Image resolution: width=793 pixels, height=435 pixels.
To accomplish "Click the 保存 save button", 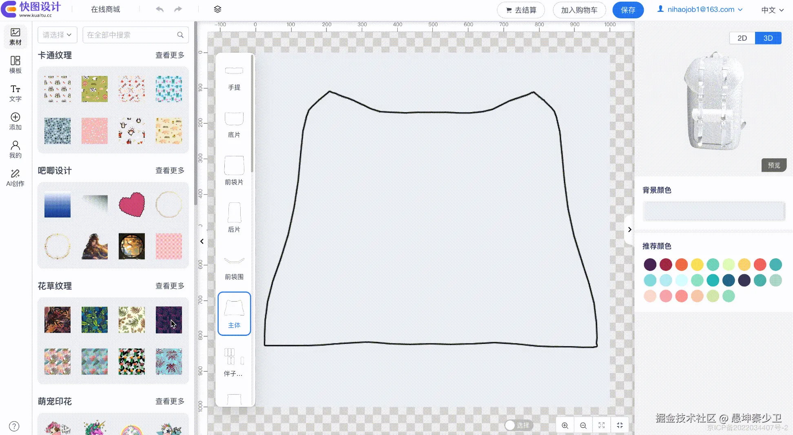I will pos(628,10).
